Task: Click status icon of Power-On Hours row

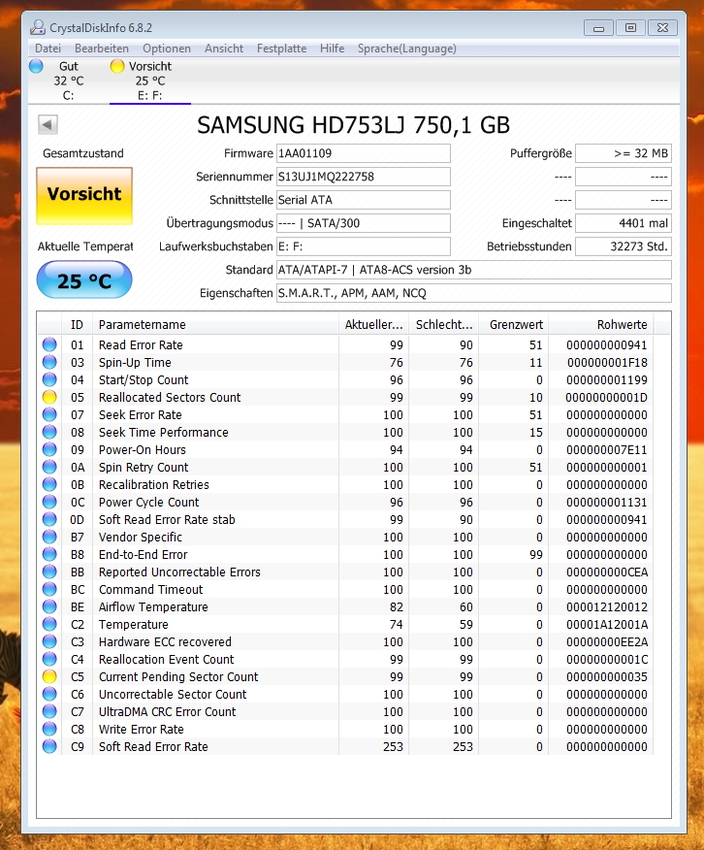Action: pos(49,449)
